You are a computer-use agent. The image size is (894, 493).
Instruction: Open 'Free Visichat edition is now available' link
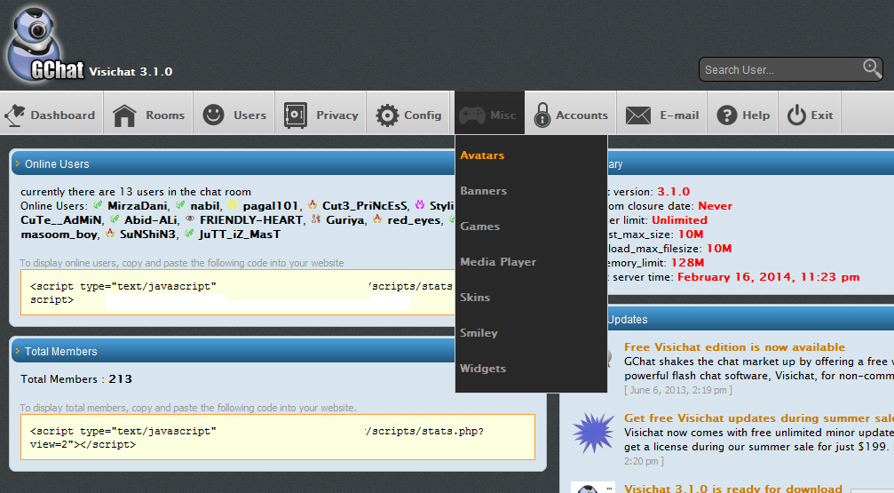[x=734, y=347]
